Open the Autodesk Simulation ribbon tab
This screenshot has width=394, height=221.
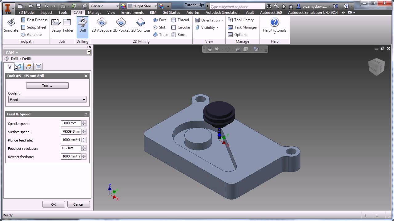pos(222,12)
